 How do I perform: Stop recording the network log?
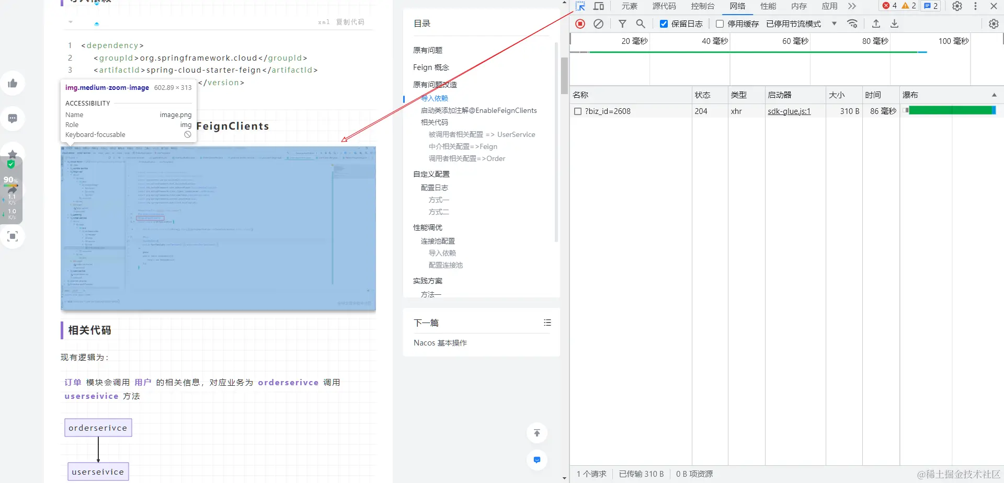point(580,24)
